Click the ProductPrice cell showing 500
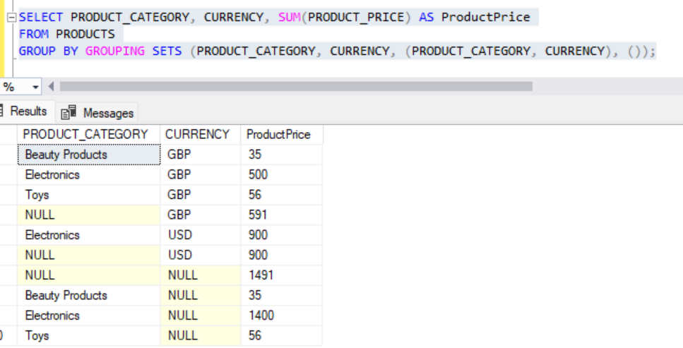683x348 pixels. [259, 174]
